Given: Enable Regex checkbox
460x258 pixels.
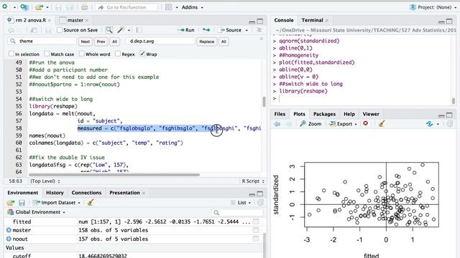Looking at the screenshot, I should 118,54.
